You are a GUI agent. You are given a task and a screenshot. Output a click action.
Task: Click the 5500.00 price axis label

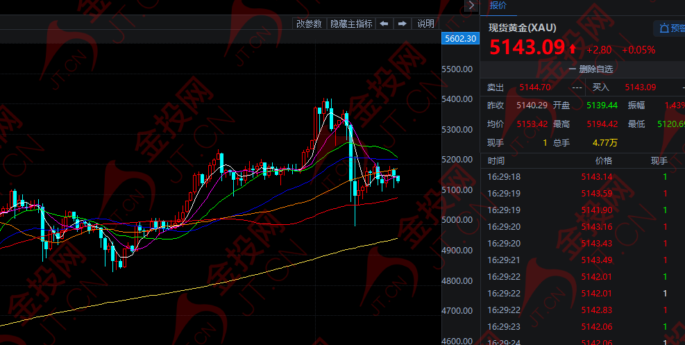(x=457, y=69)
